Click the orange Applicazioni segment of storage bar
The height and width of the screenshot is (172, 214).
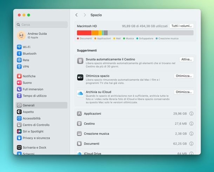pyautogui.click(x=95, y=33)
